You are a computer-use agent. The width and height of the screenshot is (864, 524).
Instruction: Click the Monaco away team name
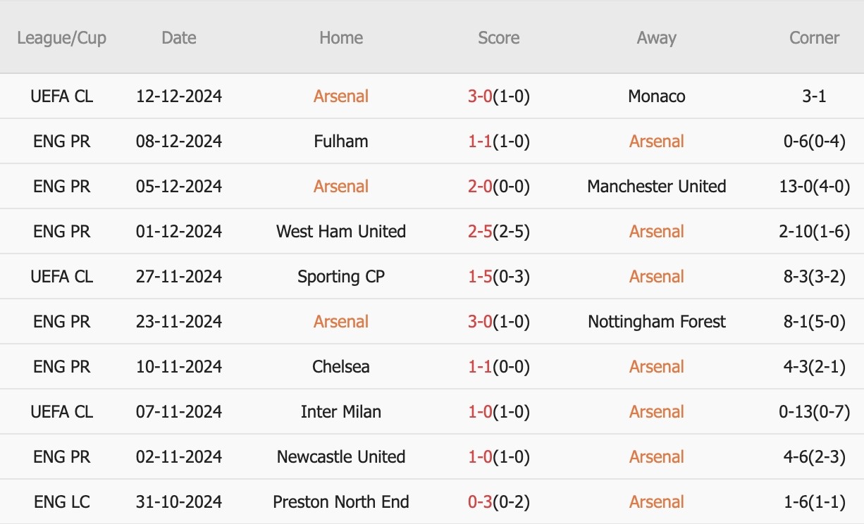point(657,96)
